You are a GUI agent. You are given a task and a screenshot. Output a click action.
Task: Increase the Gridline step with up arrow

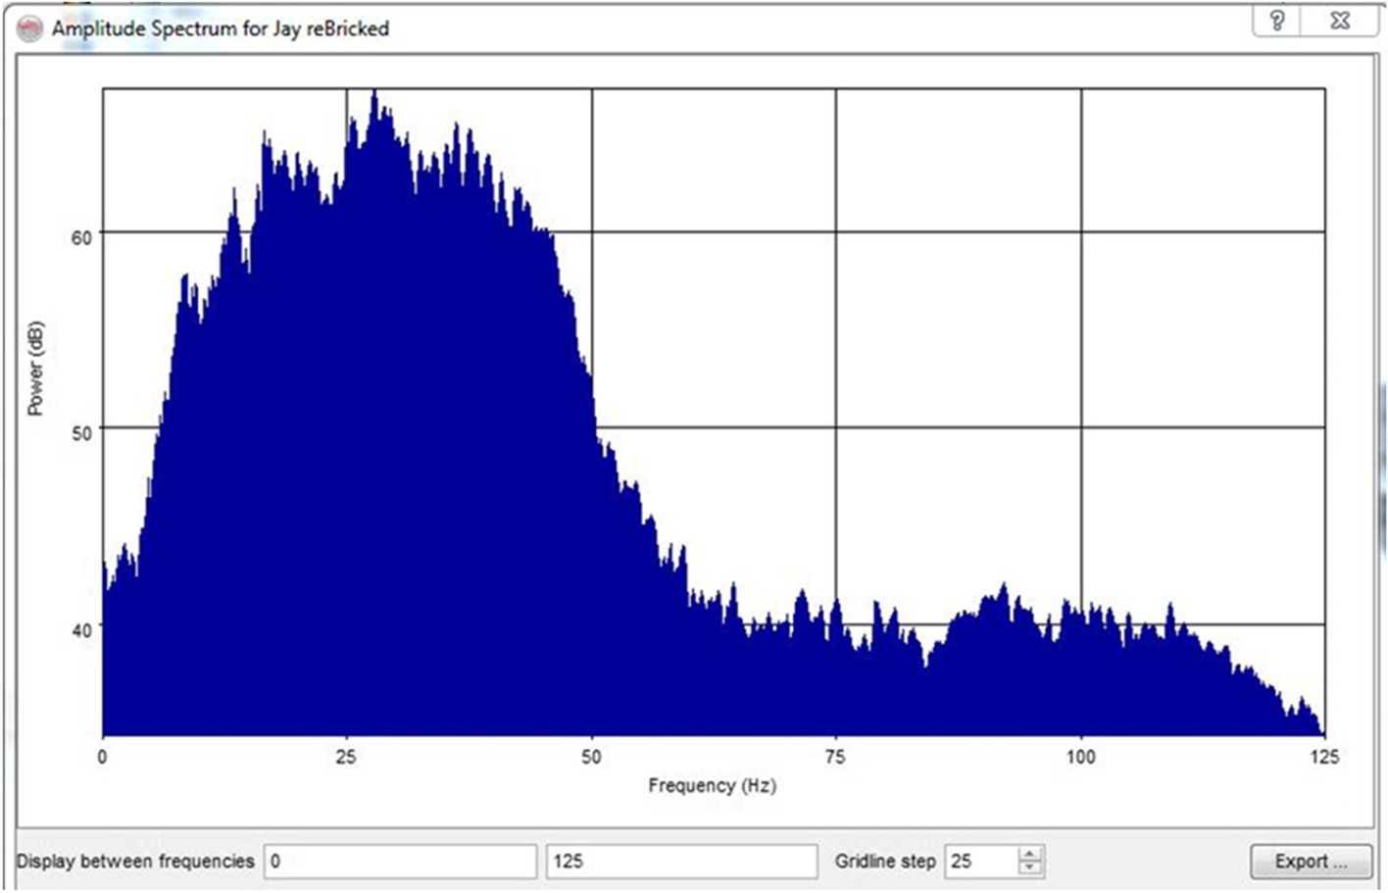[x=1030, y=854]
